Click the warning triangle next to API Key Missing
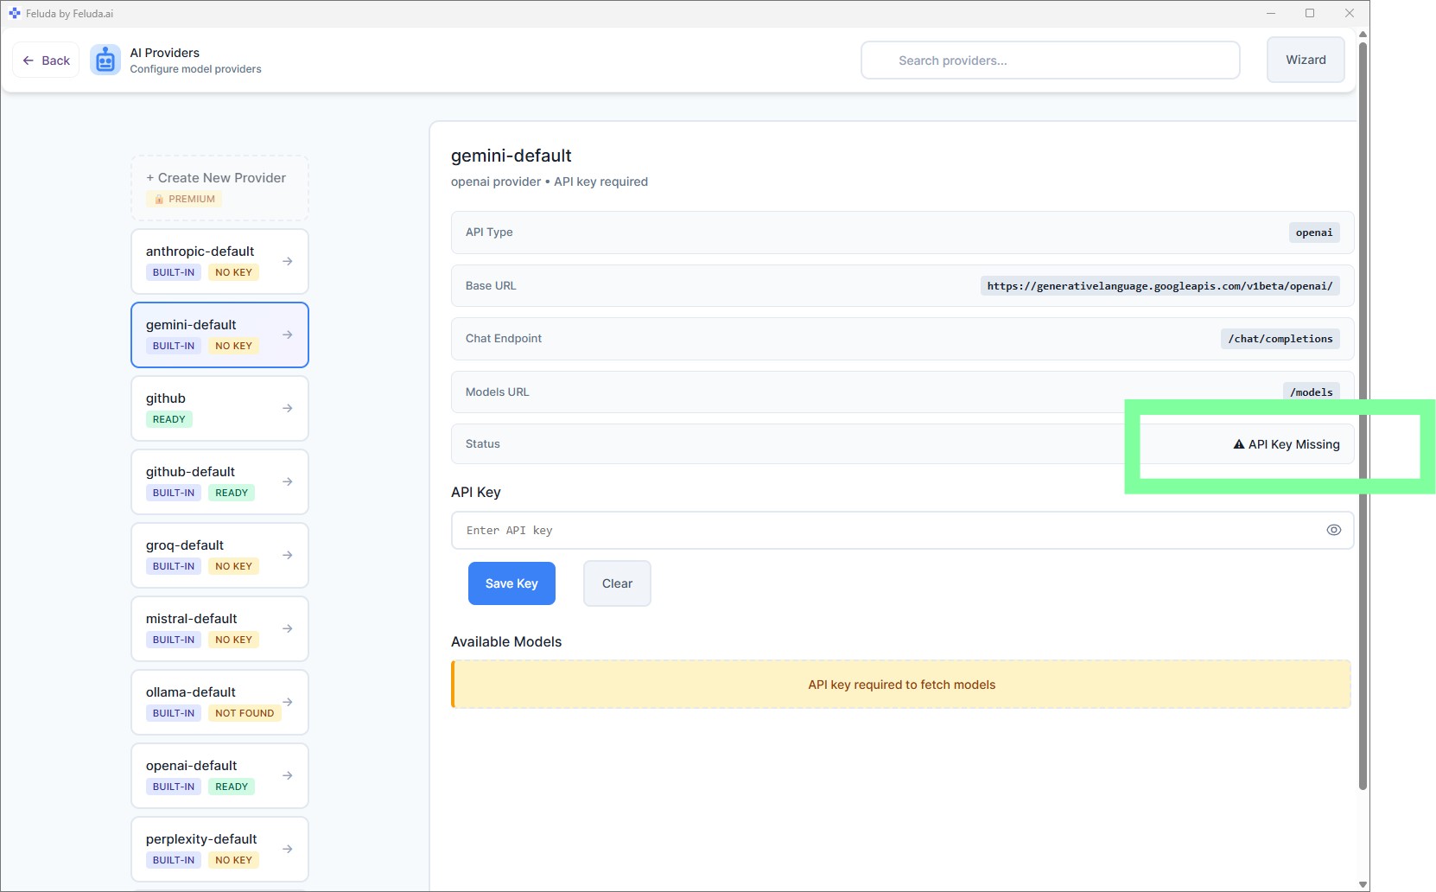1436x892 pixels. tap(1237, 443)
